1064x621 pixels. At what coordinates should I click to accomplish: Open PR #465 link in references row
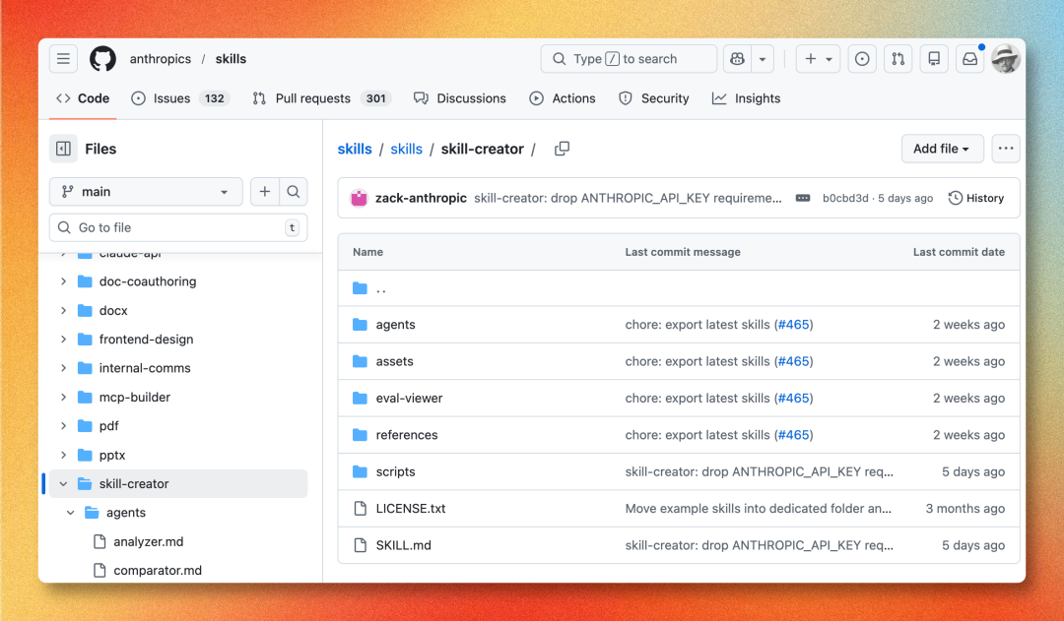[x=793, y=435]
